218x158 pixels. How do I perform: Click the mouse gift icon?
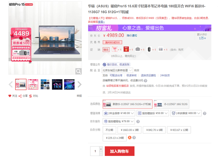pyautogui.click(x=149, y=49)
